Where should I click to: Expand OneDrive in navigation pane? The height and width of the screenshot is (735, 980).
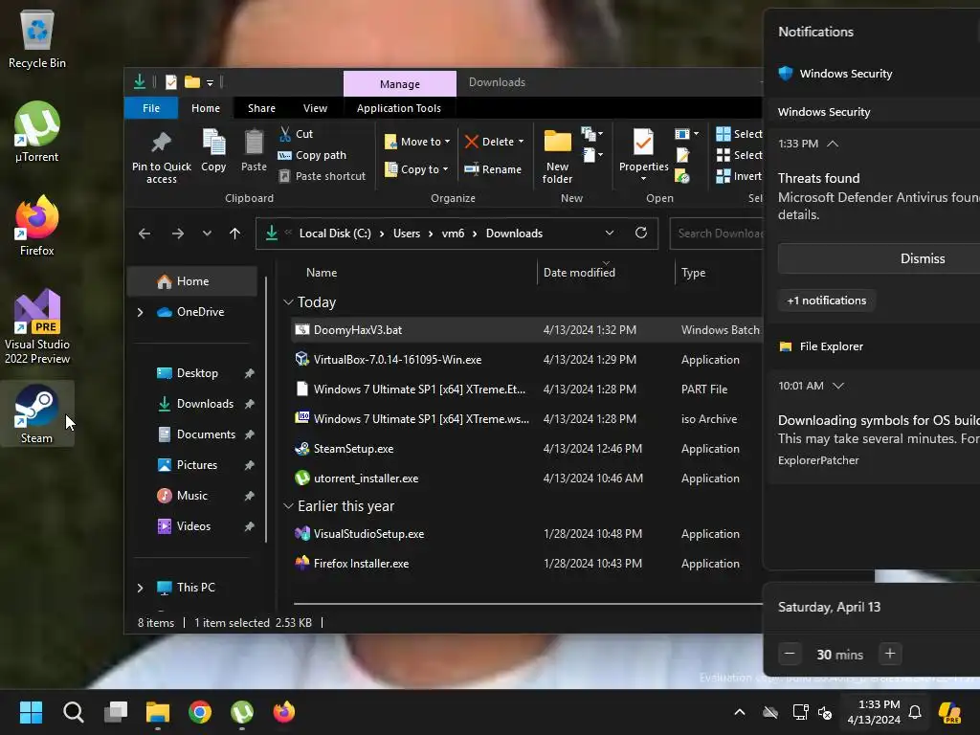point(140,312)
